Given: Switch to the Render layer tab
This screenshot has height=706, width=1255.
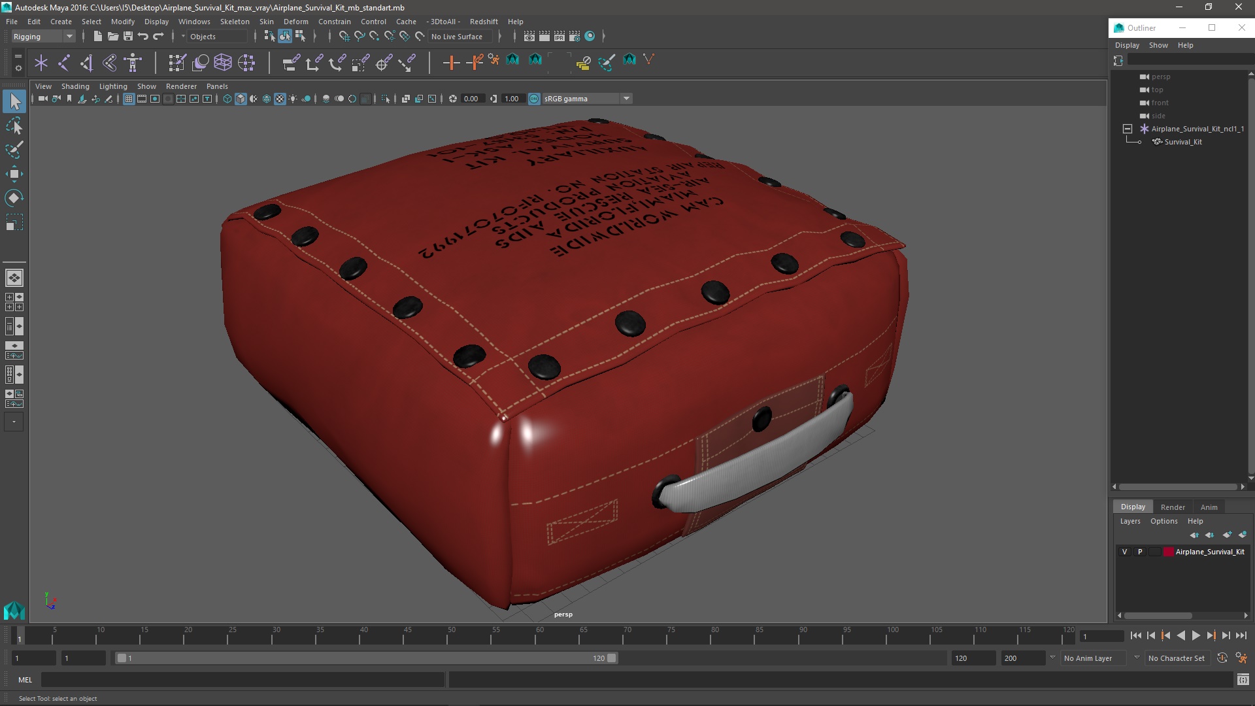Looking at the screenshot, I should coord(1173,507).
